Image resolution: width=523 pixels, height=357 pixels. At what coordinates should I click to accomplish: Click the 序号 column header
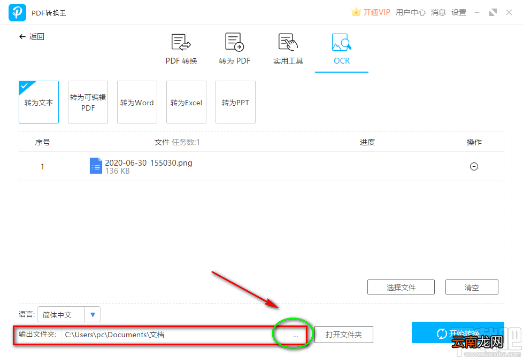[x=42, y=142]
